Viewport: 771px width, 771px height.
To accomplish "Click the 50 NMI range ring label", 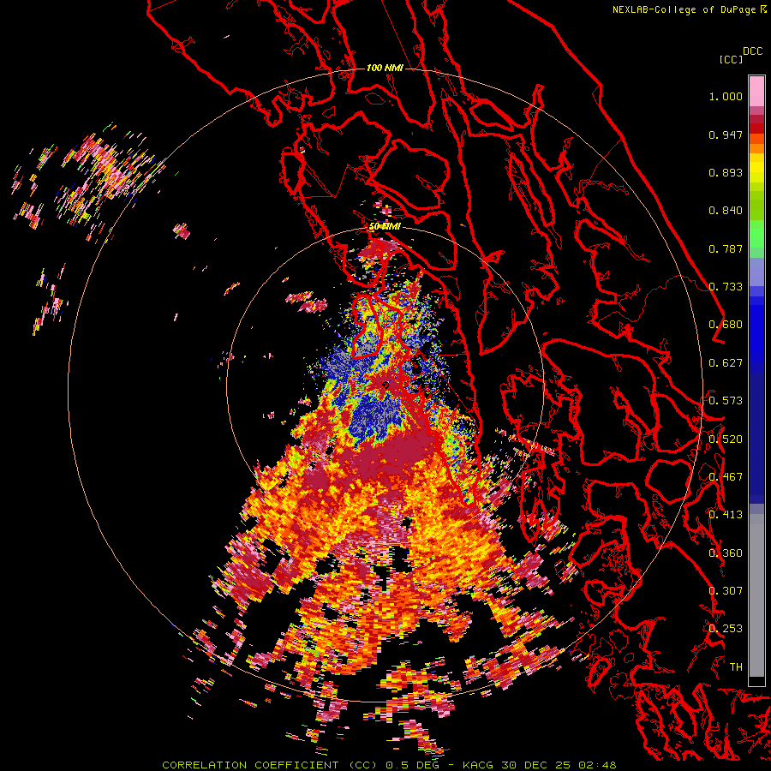I will tap(385, 226).
